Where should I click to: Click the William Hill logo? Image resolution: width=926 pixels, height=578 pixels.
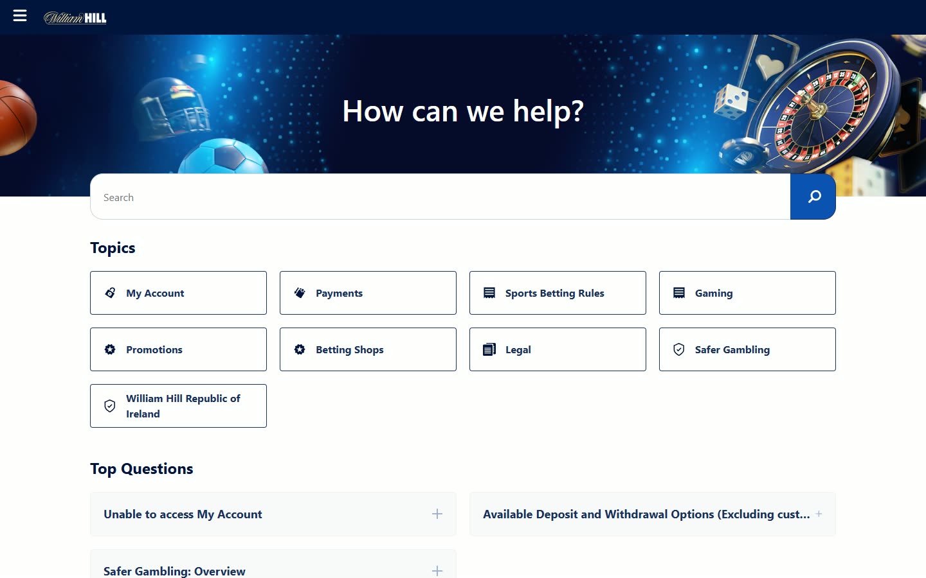(75, 18)
